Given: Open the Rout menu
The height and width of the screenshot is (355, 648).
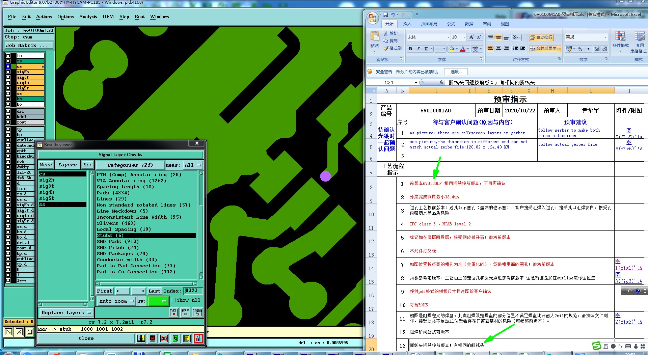Looking at the screenshot, I should [140, 17].
